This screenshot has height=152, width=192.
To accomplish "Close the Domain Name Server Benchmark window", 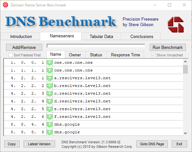I will click(x=184, y=5).
